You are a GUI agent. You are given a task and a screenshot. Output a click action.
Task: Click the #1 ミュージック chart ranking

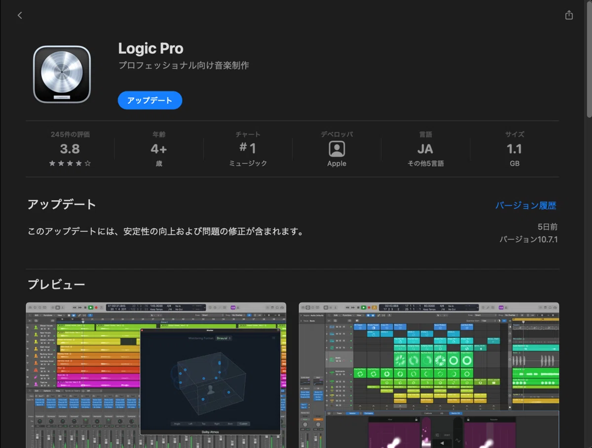coord(248,149)
